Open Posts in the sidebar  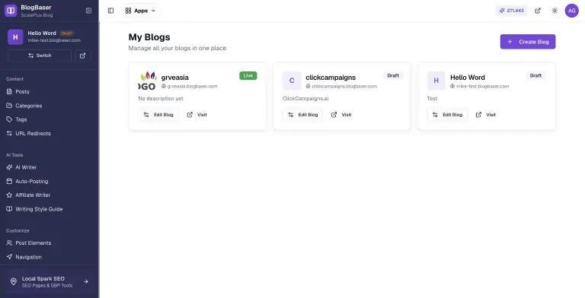(22, 91)
